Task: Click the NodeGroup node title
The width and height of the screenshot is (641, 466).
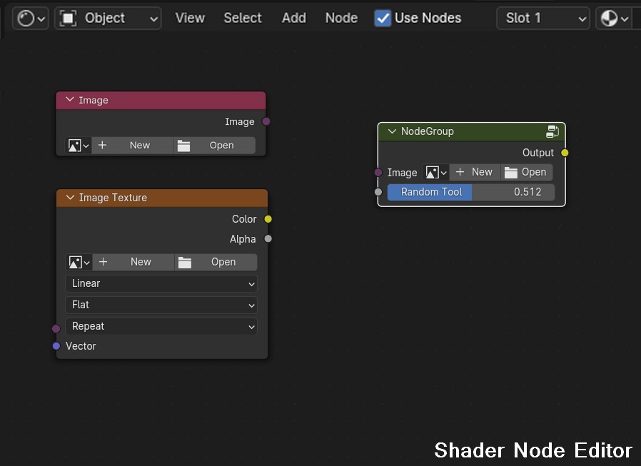Action: (x=427, y=131)
